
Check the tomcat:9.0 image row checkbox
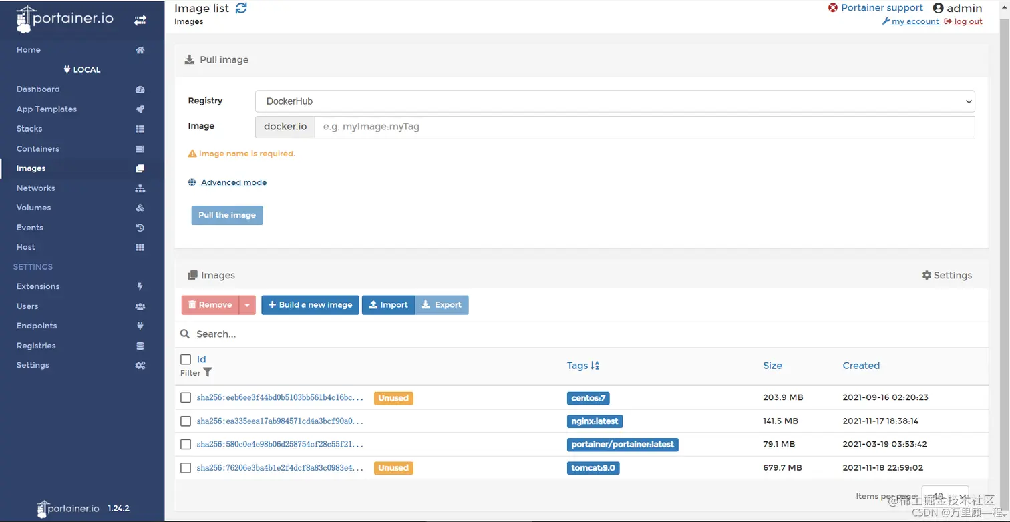coord(186,468)
